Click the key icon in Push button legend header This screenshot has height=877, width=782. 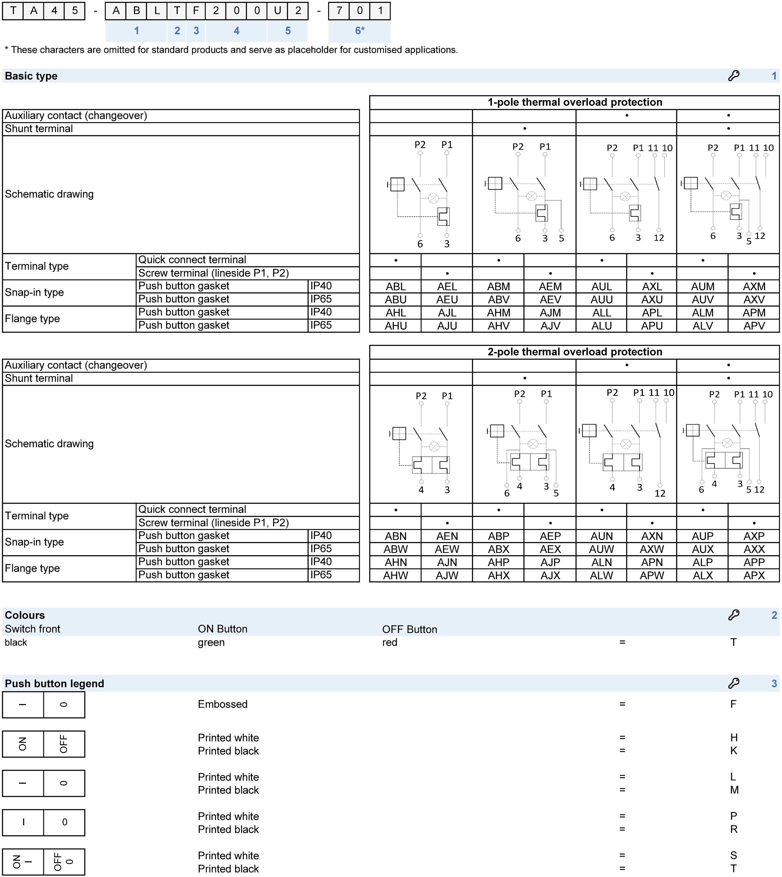(x=733, y=683)
